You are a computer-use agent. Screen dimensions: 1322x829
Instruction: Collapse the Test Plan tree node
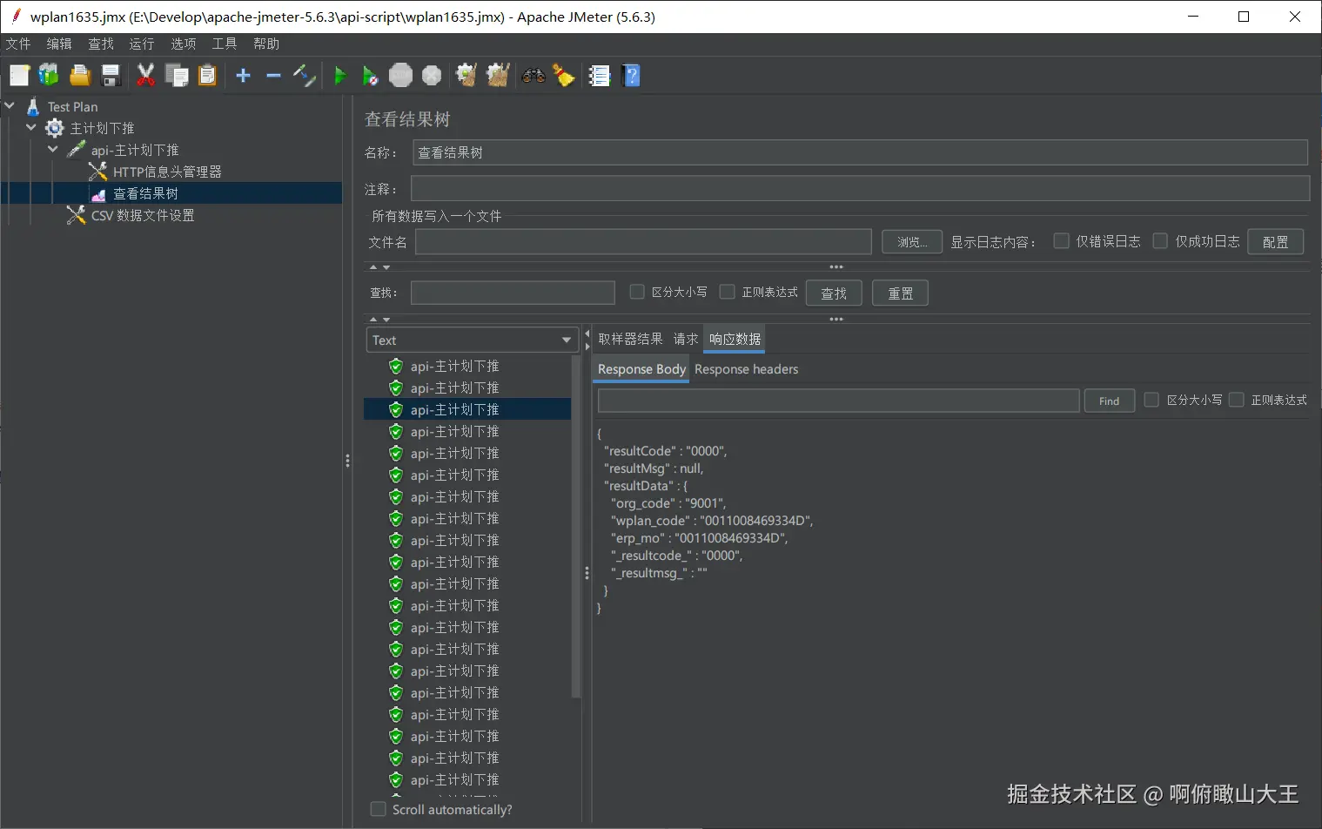click(x=10, y=106)
